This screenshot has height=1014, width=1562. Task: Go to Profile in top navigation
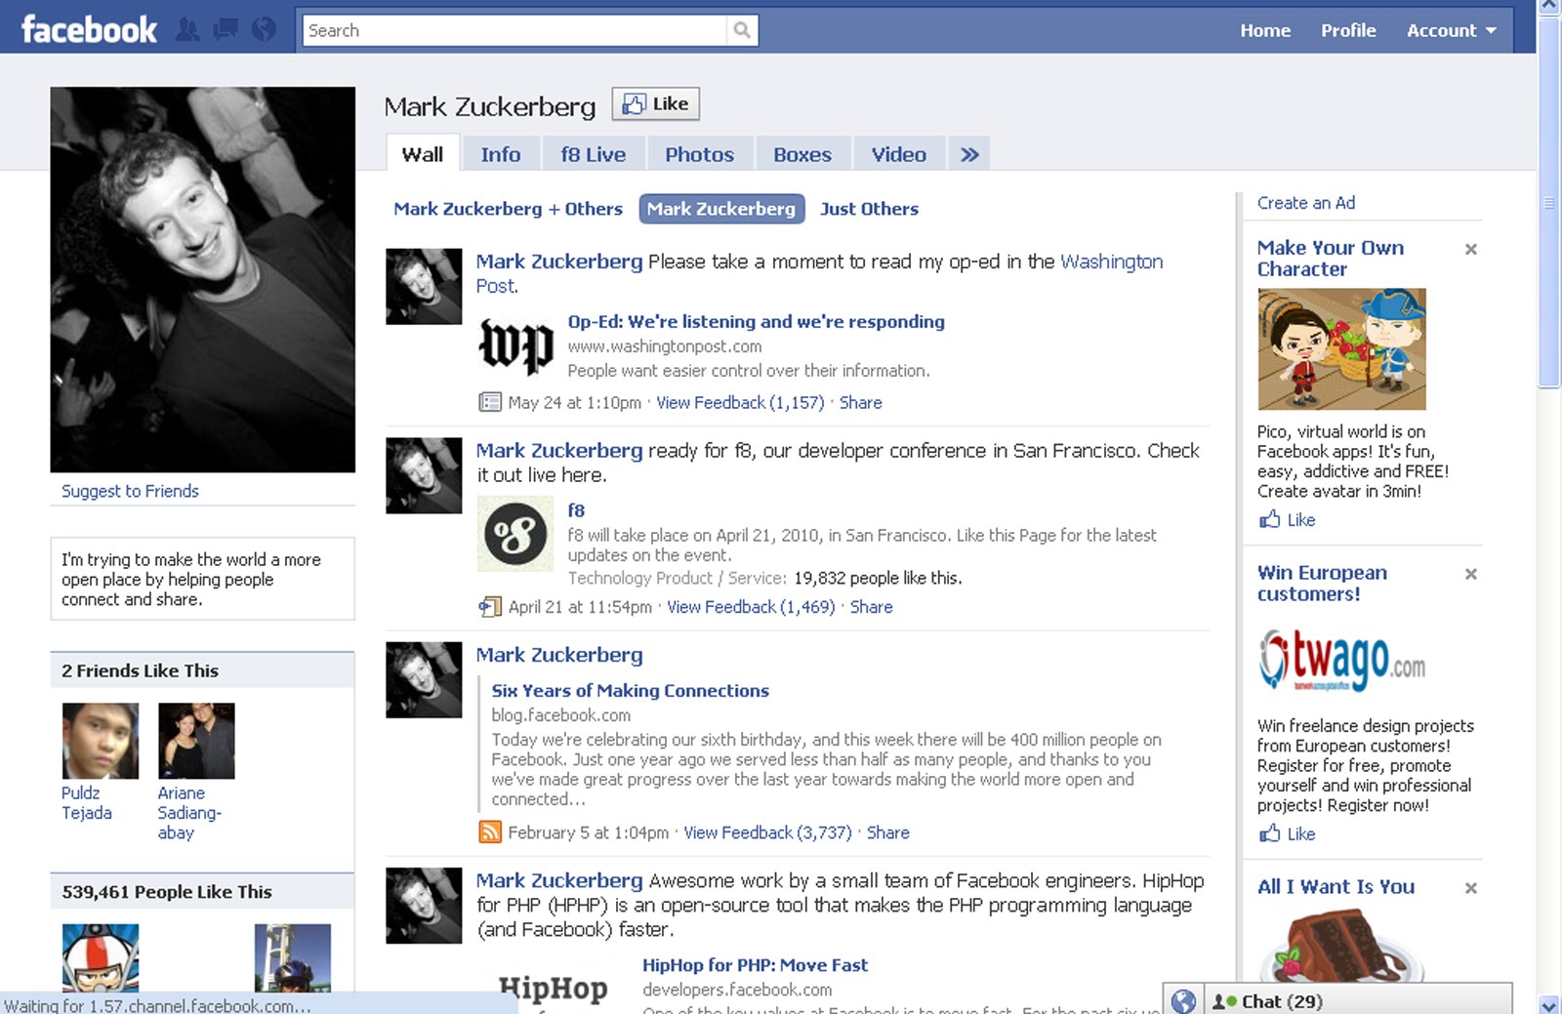pyautogui.click(x=1348, y=30)
